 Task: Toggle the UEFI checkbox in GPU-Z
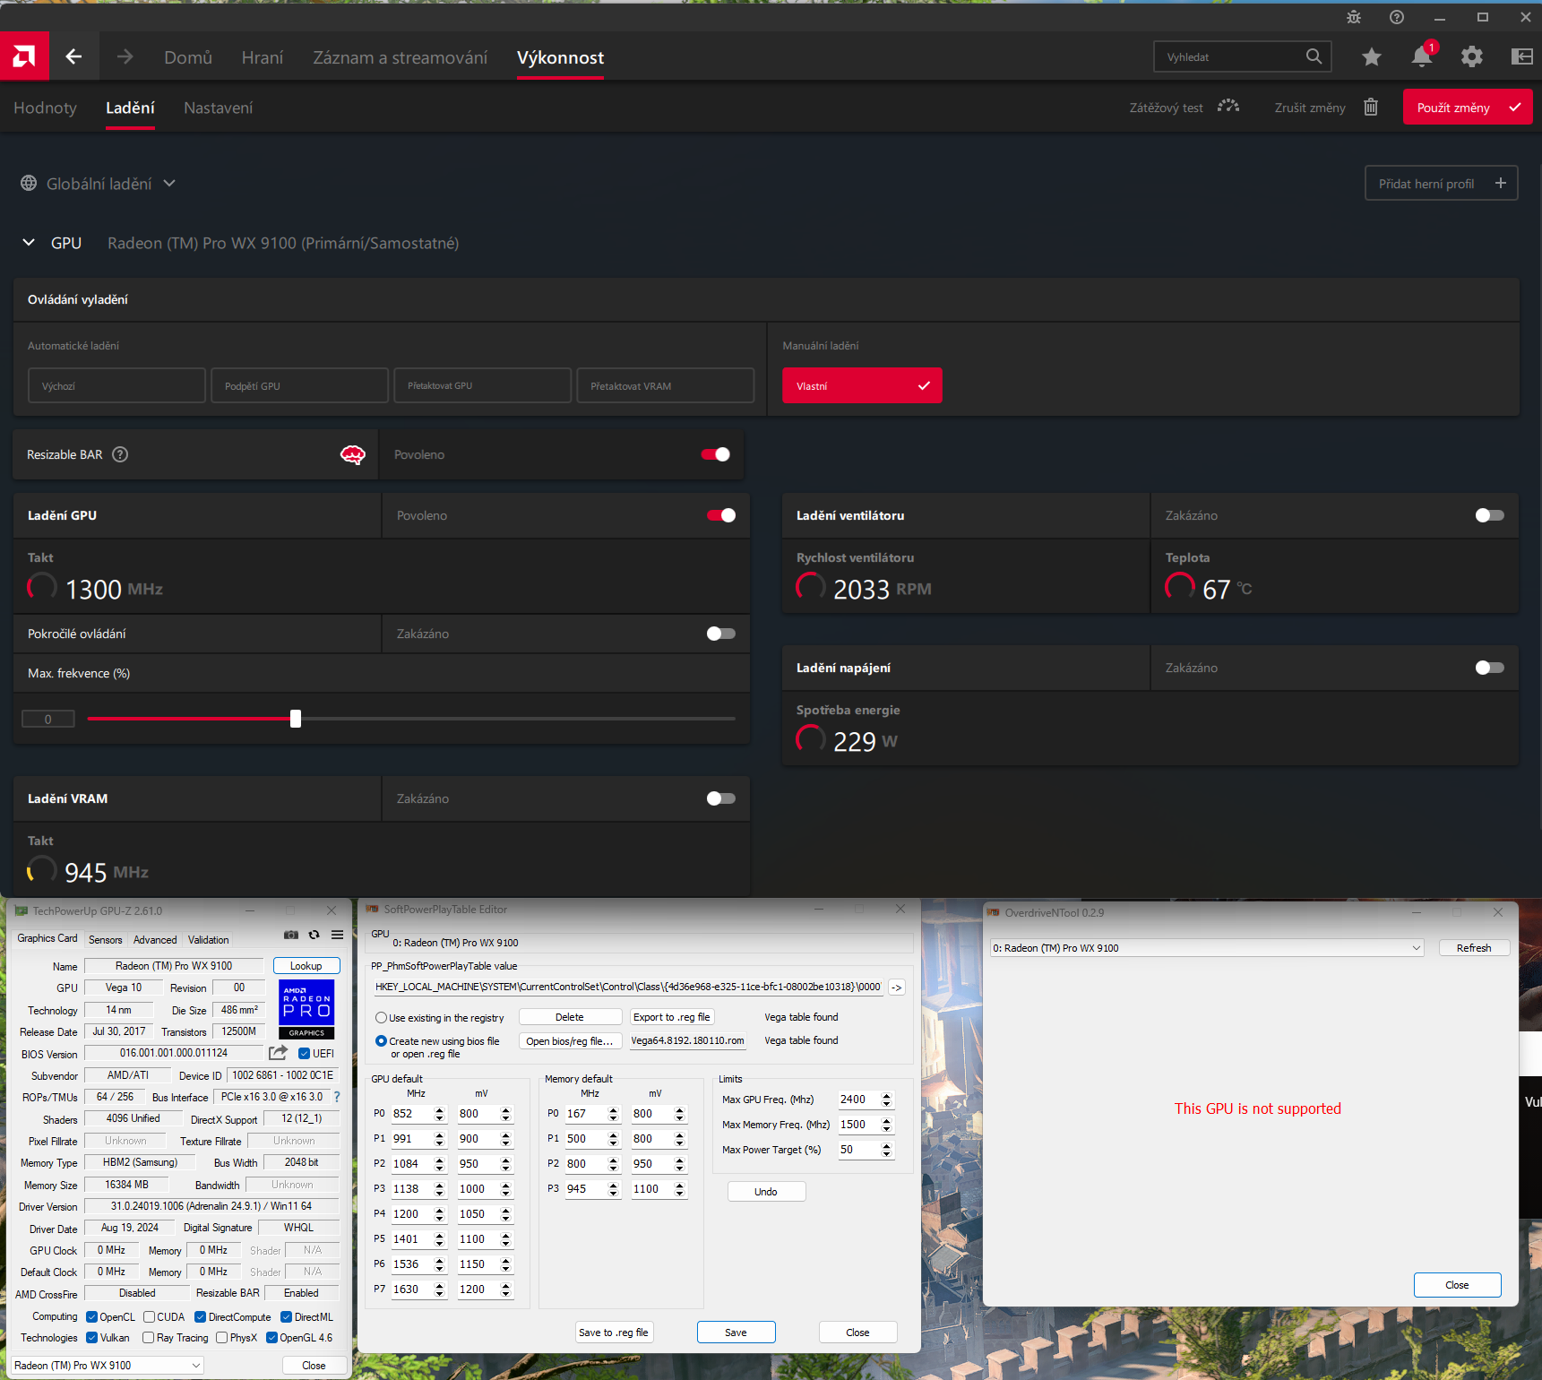coord(304,1054)
